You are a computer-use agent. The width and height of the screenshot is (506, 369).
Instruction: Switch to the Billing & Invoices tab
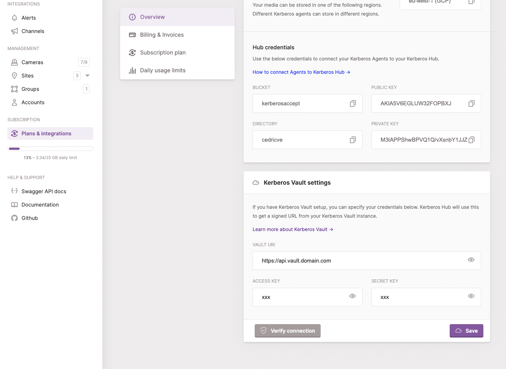coord(162,34)
